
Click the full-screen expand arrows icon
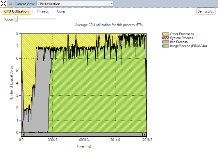[3, 3]
